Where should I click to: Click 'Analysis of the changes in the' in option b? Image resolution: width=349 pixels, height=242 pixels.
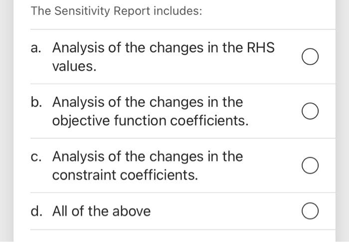pyautogui.click(x=148, y=102)
